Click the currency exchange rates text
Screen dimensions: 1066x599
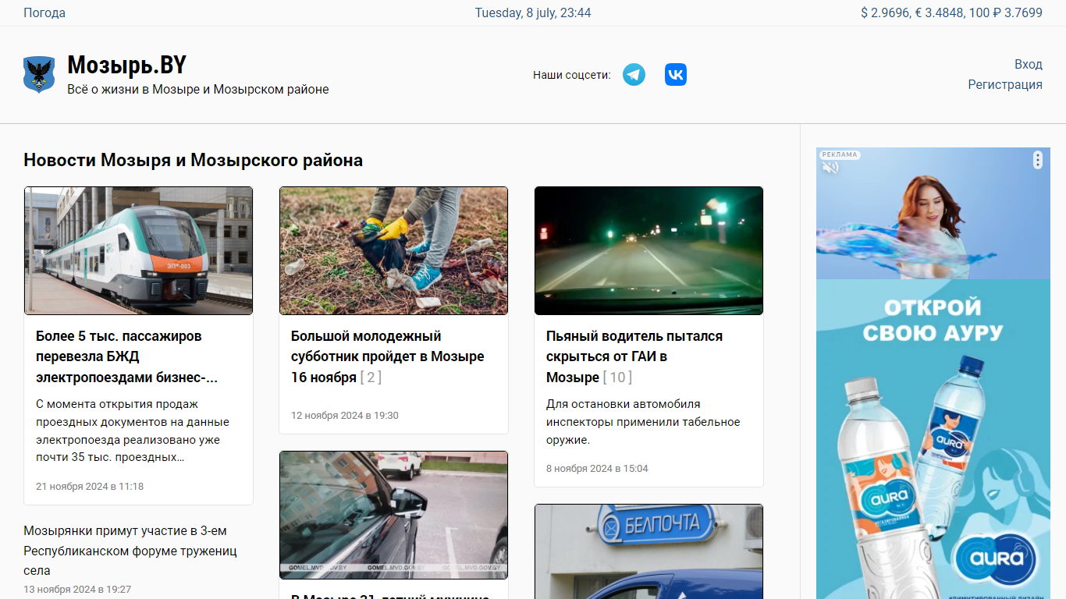951,12
